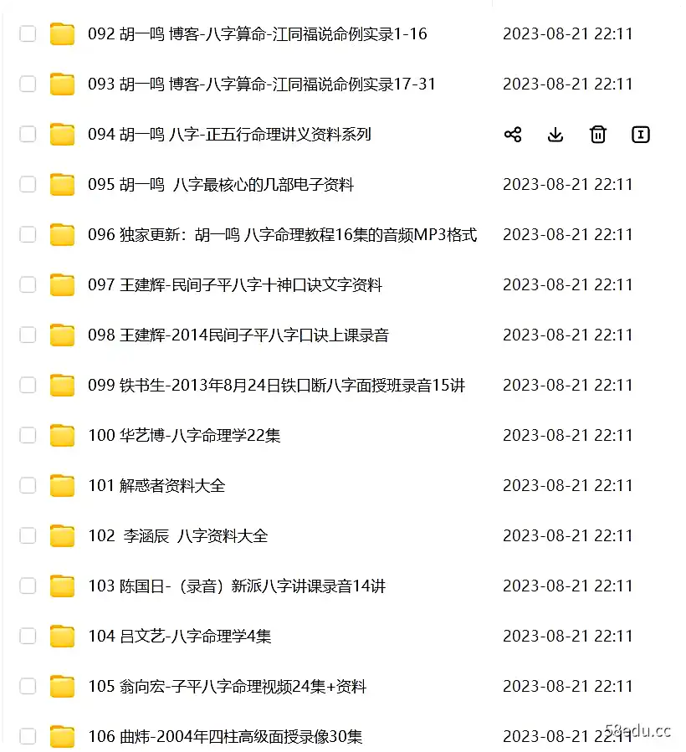Select checkbox for 102 李涵辰 folder

click(28, 535)
